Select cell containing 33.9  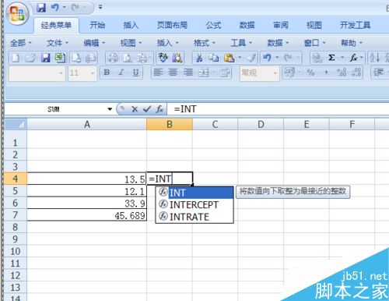click(87, 203)
